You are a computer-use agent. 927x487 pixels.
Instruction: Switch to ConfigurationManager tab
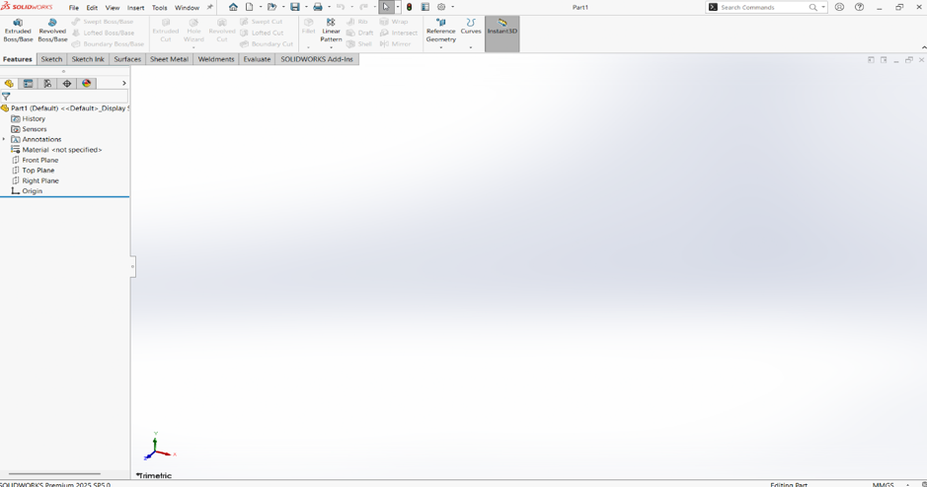click(x=47, y=83)
